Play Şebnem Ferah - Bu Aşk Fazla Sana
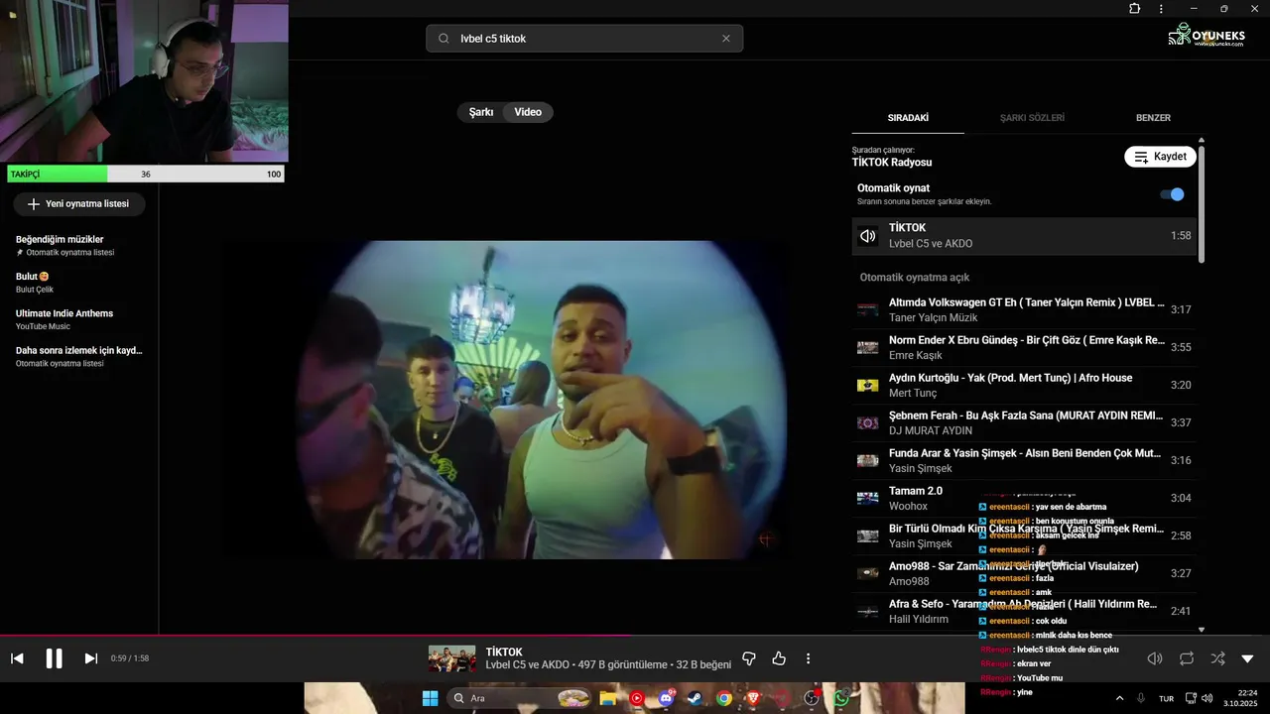This screenshot has width=1270, height=714. [x=1024, y=422]
